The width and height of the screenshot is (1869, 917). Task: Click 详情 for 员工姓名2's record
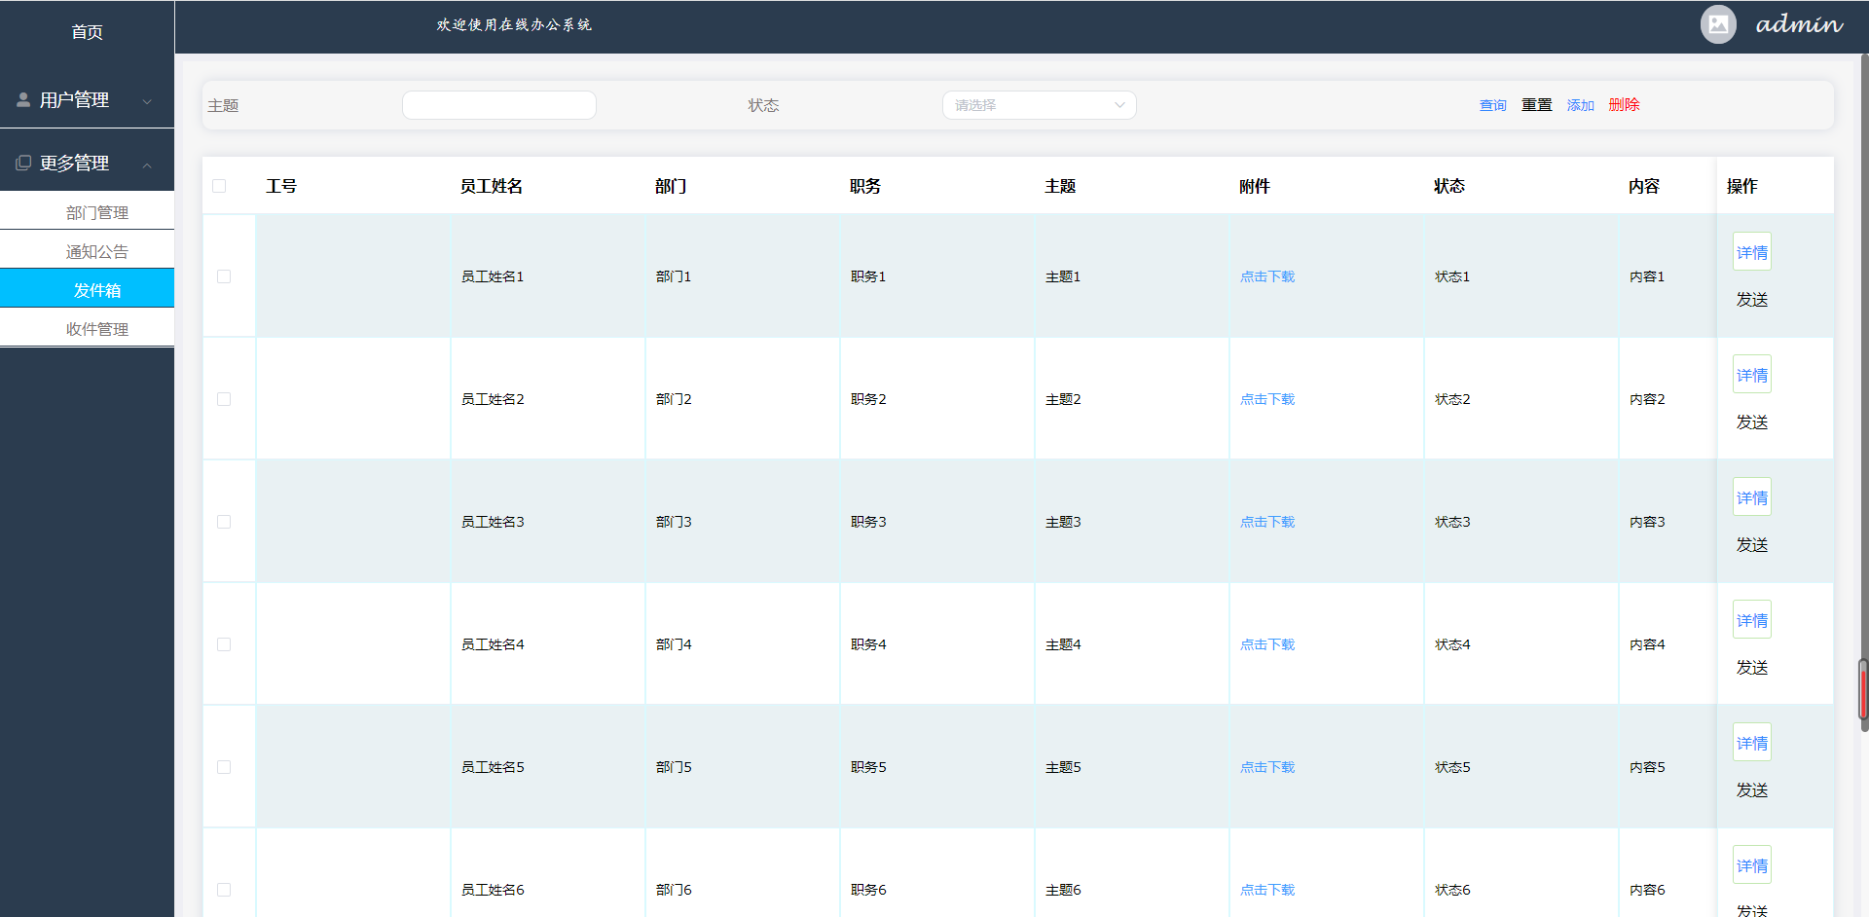pos(1751,374)
